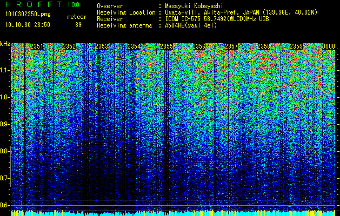Click the A504HB(yagi 4el) antenna value
The width and height of the screenshot is (340, 216).
point(191,25)
